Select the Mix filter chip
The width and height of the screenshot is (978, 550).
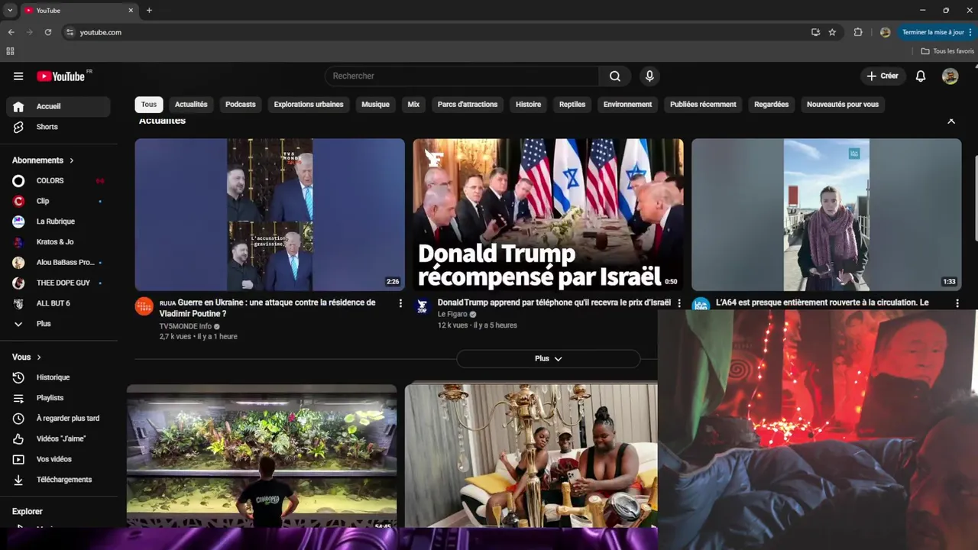tap(413, 105)
